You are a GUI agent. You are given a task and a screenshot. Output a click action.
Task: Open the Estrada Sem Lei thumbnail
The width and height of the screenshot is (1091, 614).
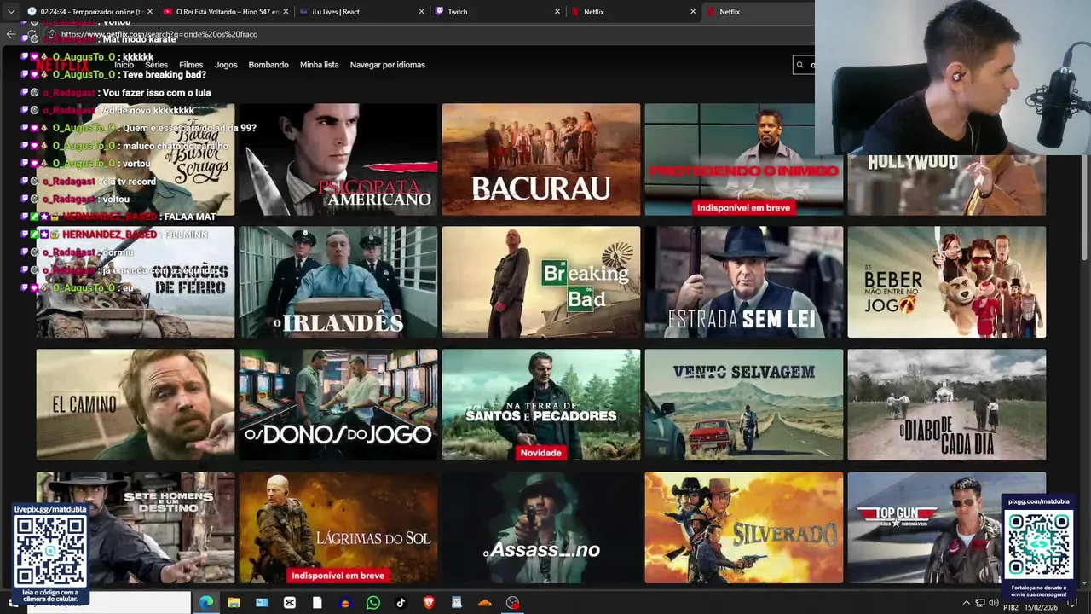(x=744, y=282)
